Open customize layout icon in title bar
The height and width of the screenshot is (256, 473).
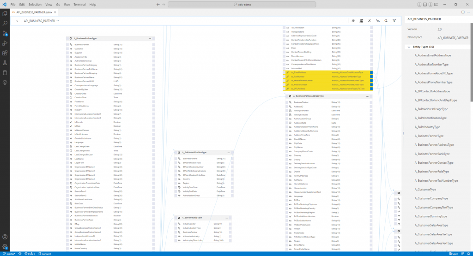click(436, 5)
